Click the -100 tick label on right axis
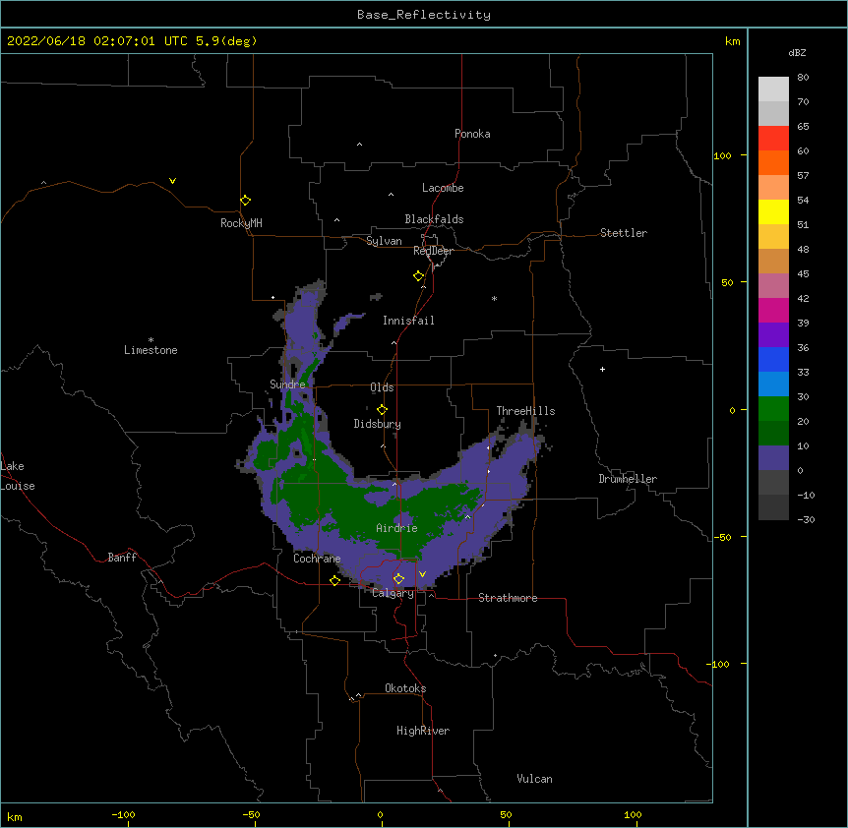This screenshot has height=828, width=848. 719,664
